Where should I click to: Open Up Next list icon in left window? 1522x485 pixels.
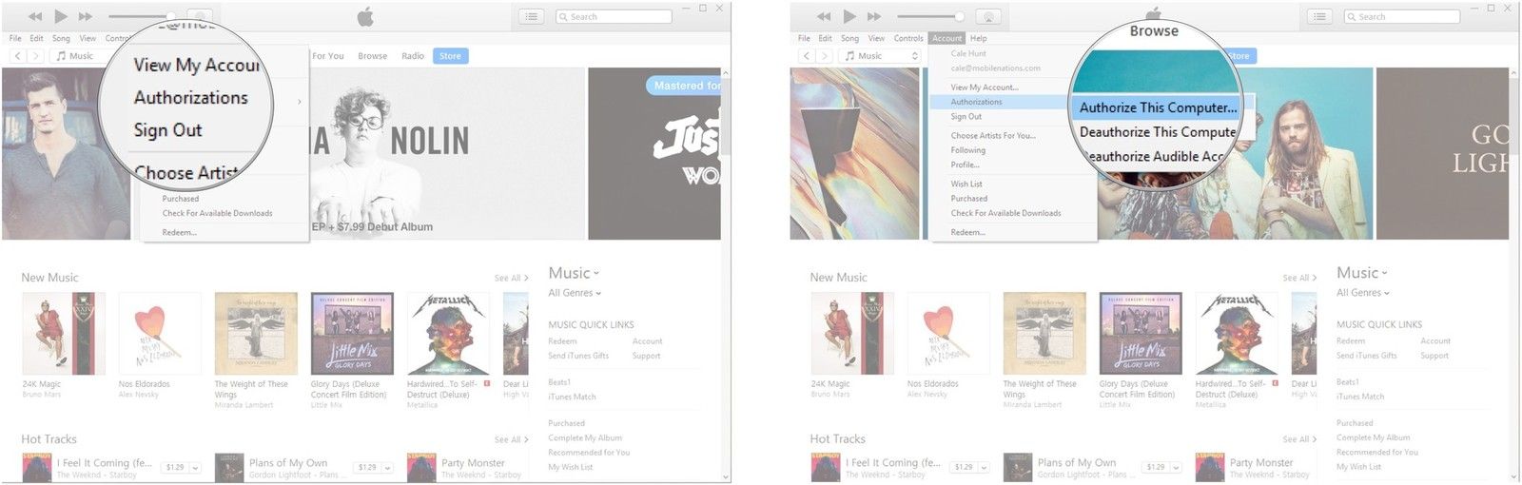tap(531, 16)
